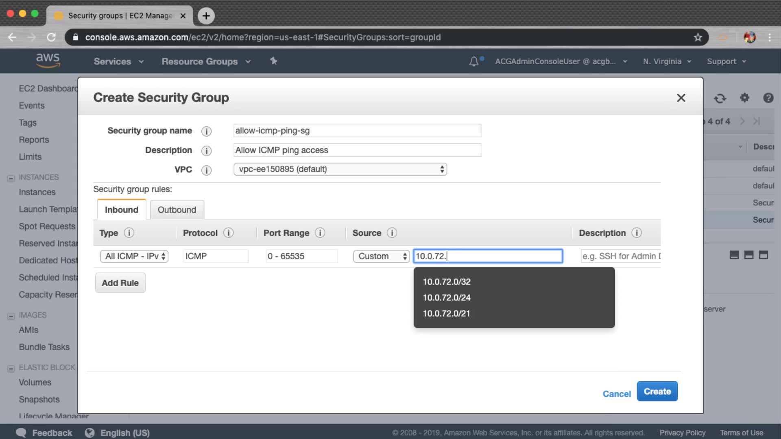Switch to the Outbound tab
The height and width of the screenshot is (439, 781).
(x=177, y=210)
